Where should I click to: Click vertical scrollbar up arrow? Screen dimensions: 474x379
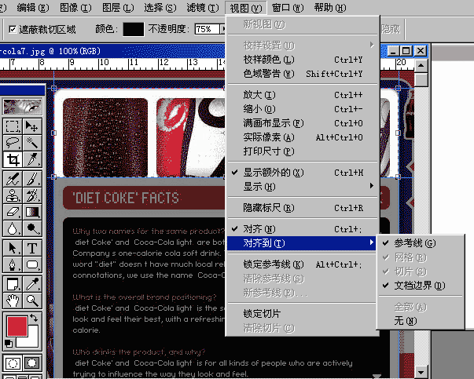pos(421,66)
